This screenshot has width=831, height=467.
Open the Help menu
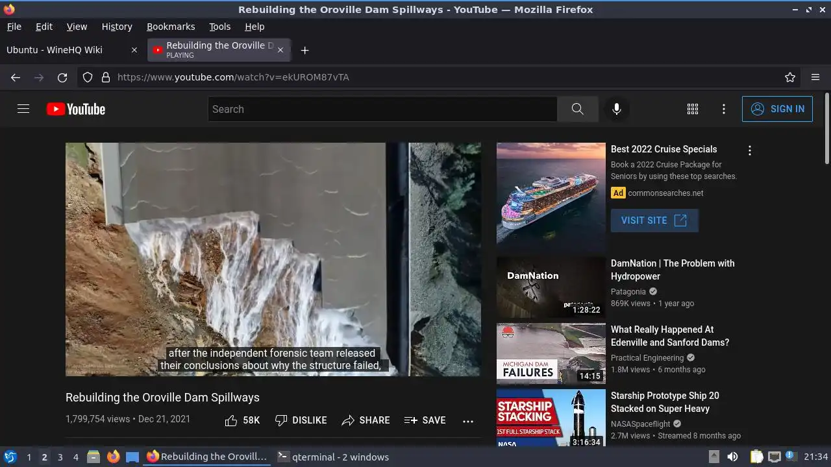(x=254, y=27)
